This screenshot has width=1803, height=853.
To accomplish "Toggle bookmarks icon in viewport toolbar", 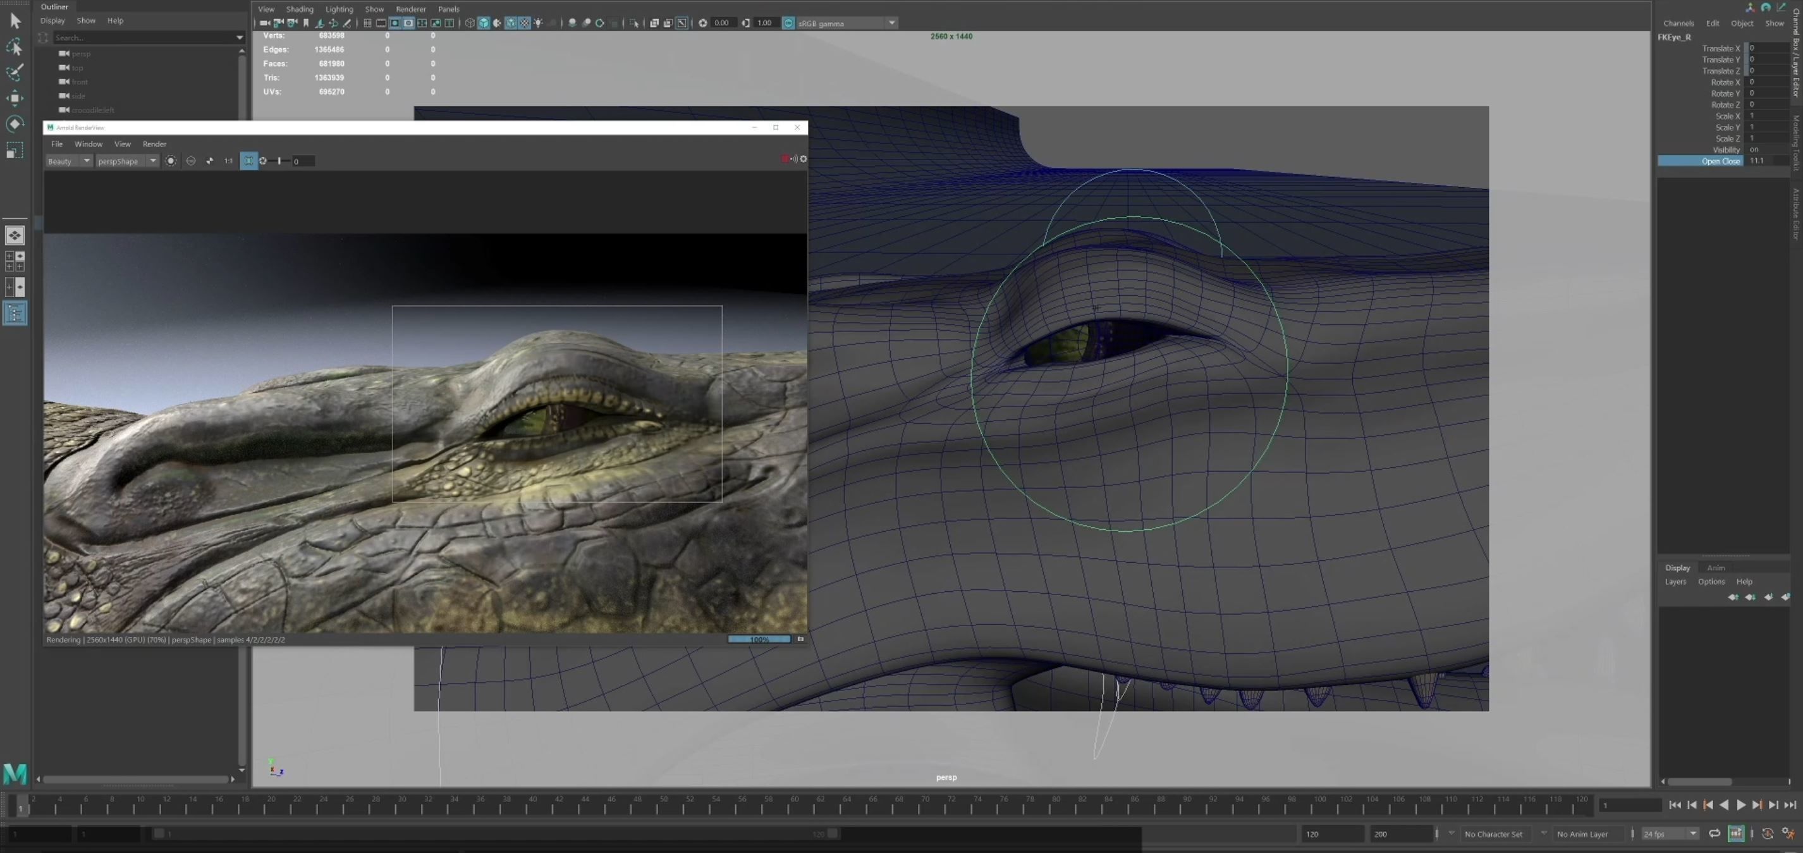I will 306,23.
